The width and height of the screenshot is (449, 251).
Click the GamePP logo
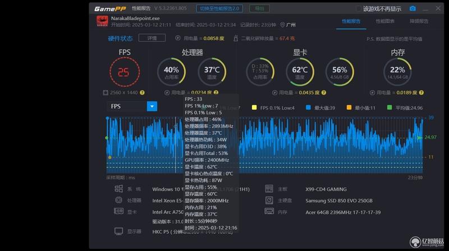pyautogui.click(x=110, y=9)
